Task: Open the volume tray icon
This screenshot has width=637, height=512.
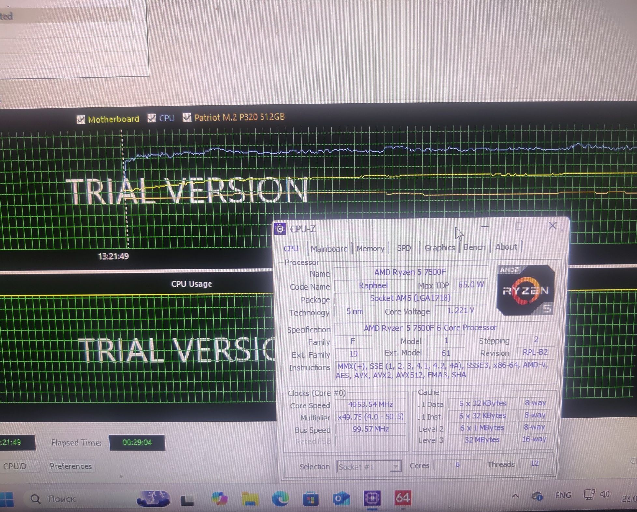Action: pyautogui.click(x=605, y=494)
